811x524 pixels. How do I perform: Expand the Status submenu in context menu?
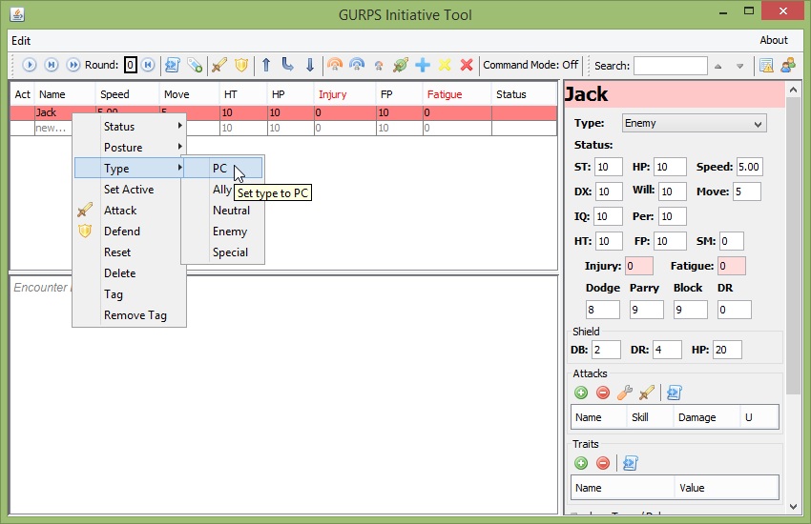tap(130, 127)
